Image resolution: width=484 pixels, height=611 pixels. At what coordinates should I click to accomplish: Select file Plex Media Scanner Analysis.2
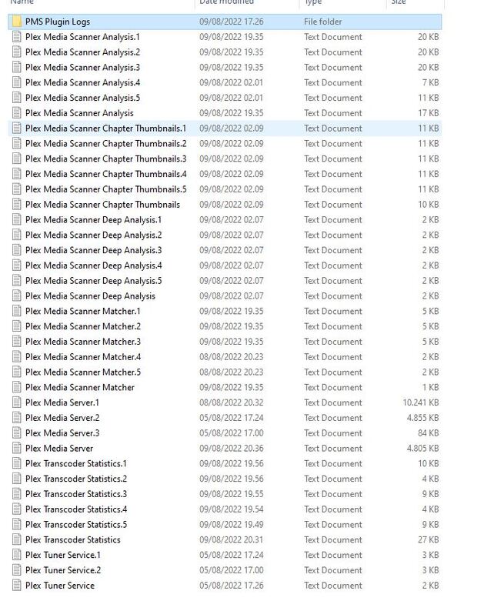(x=82, y=52)
